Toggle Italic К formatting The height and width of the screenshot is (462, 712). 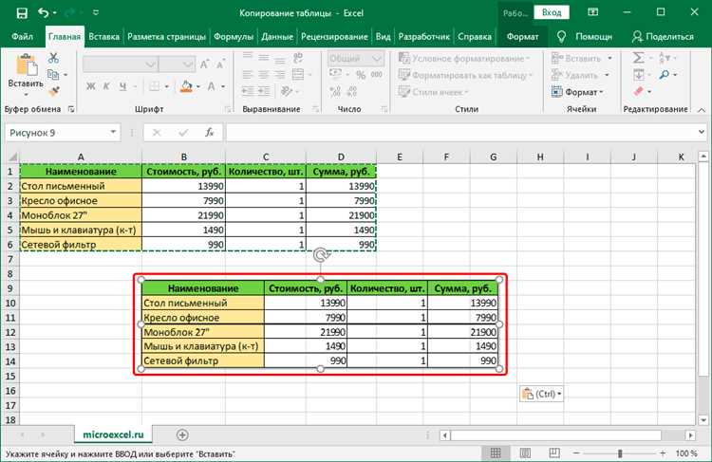point(106,86)
